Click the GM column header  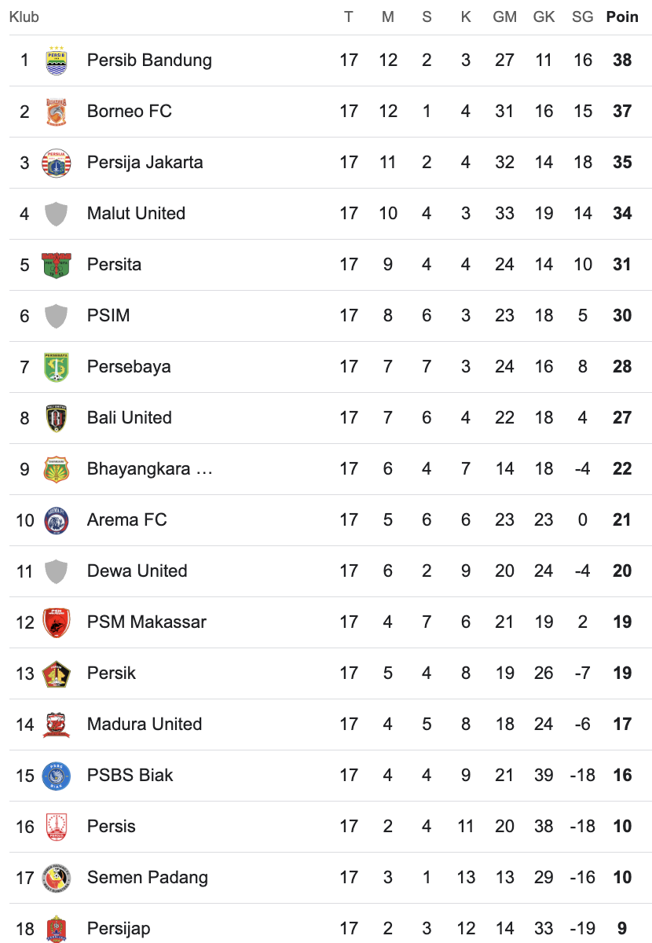[504, 17]
